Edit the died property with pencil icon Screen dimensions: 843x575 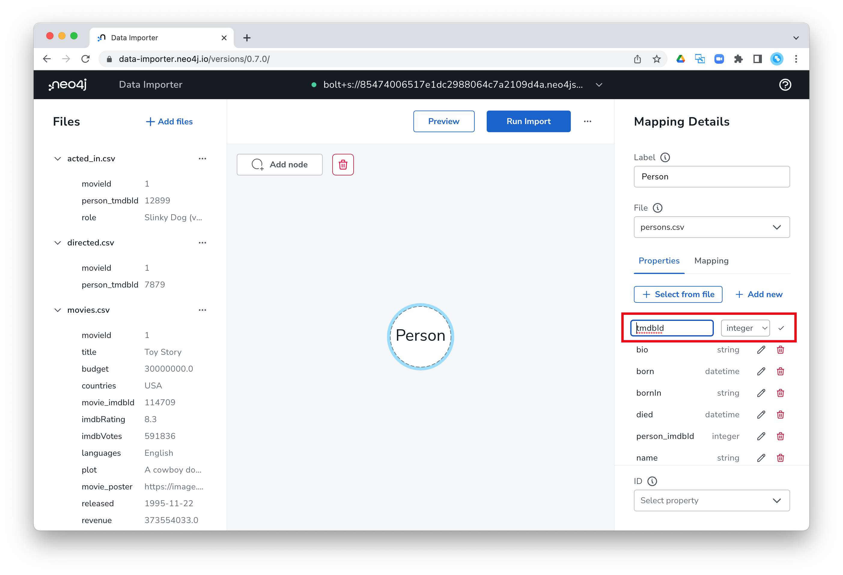[x=761, y=415]
